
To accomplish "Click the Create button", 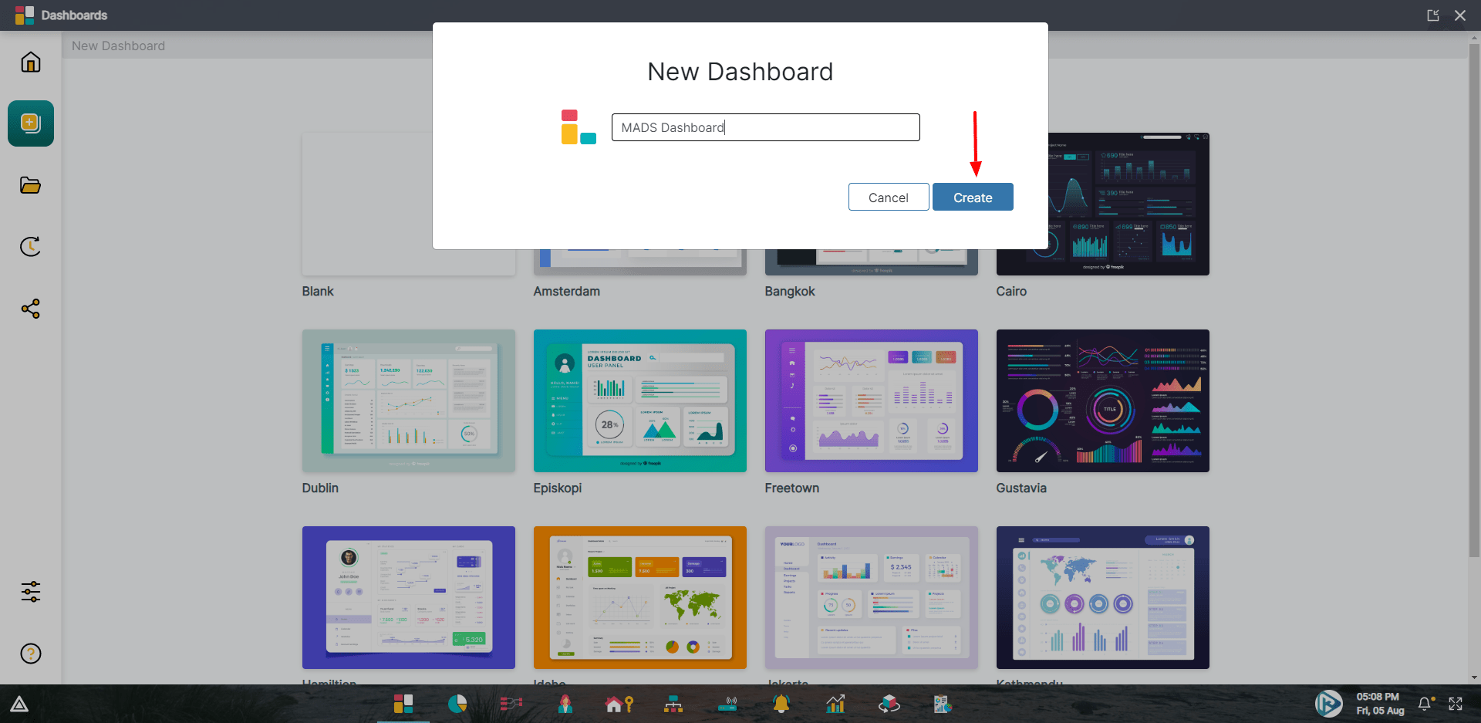I will (x=972, y=197).
